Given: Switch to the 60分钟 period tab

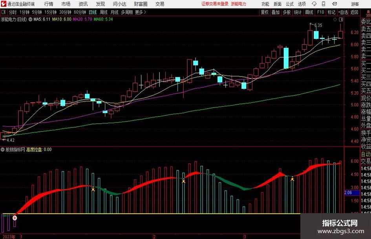Looking at the screenshot, I should [80, 12].
